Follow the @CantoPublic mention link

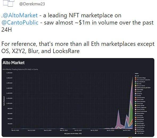pyautogui.click(x=20, y=23)
